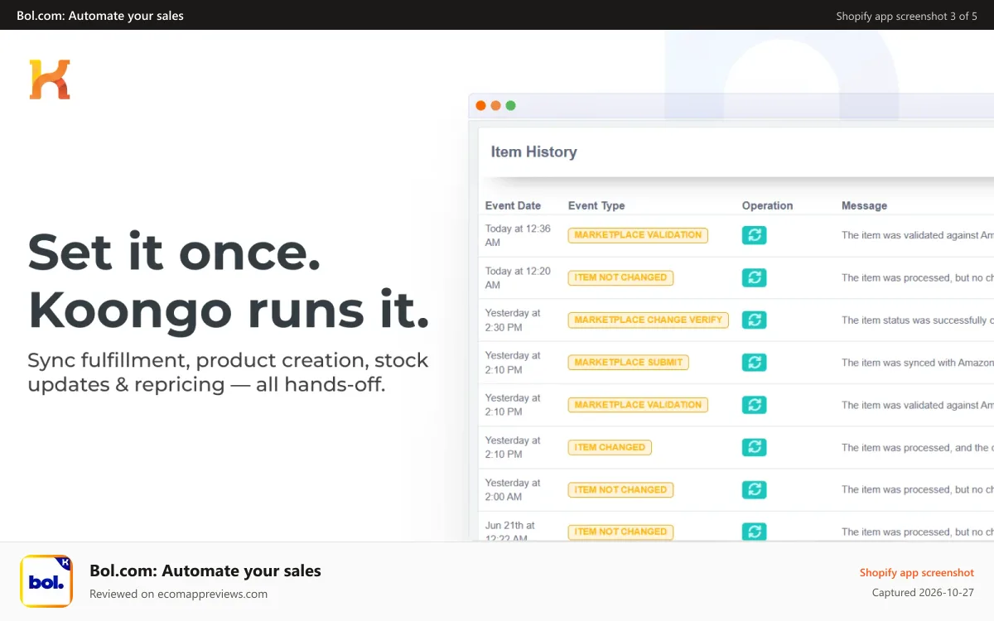The height and width of the screenshot is (621, 994).
Task: Click 'Today at 12:20 AM' date cell
Action: [518, 277]
